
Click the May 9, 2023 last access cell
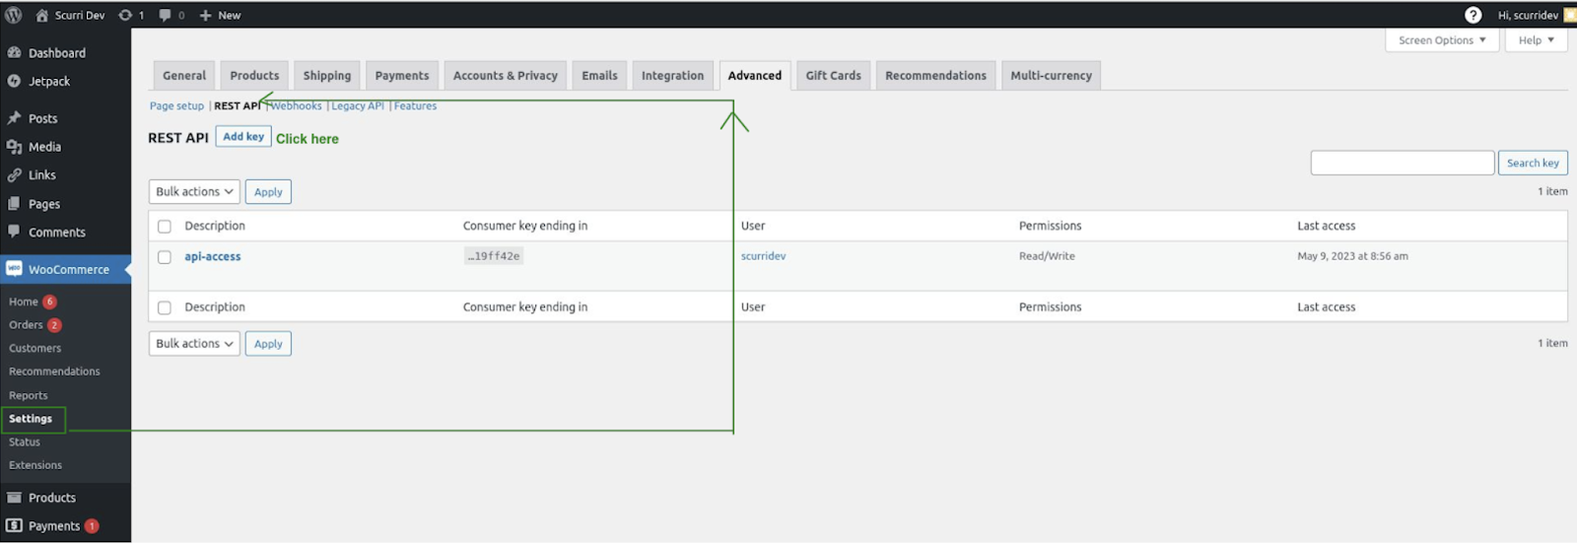point(1352,256)
